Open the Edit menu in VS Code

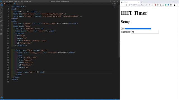click(7, 1)
